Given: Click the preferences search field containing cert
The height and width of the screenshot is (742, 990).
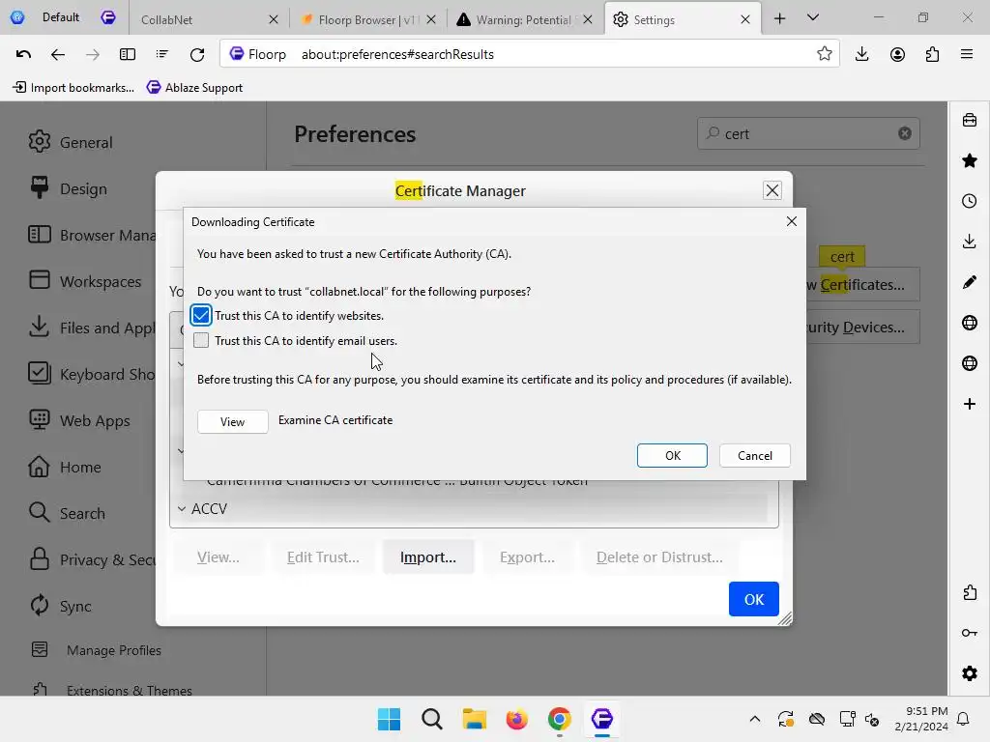Looking at the screenshot, I should [x=808, y=133].
